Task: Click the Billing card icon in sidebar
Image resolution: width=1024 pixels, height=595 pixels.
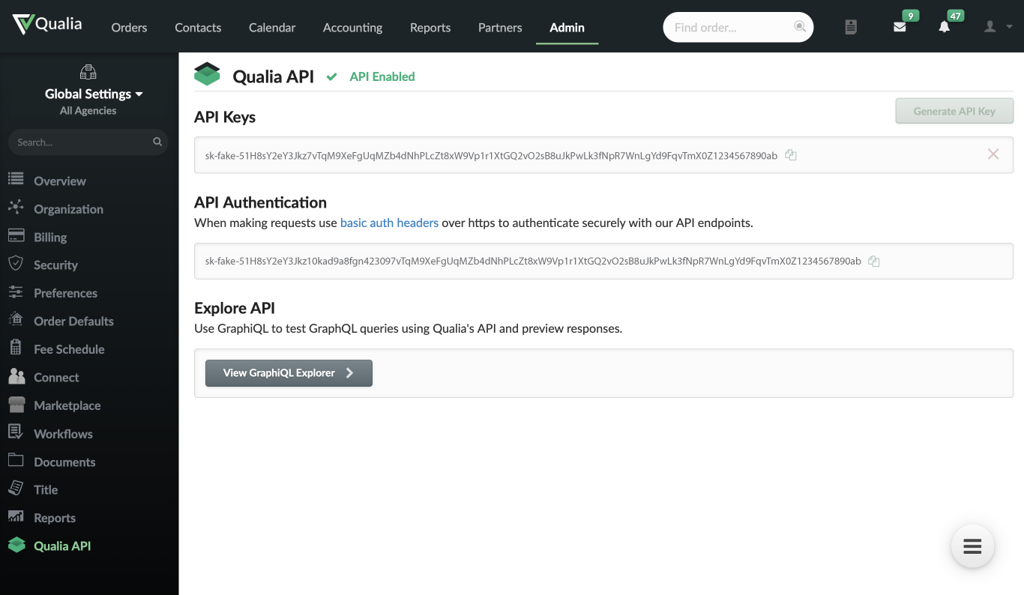Action: coord(16,236)
